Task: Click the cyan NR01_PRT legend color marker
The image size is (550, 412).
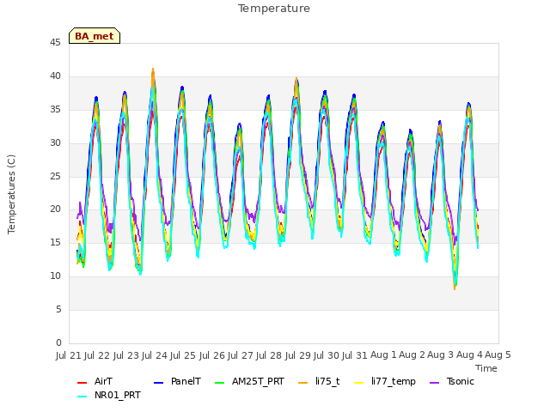Action: (x=82, y=397)
